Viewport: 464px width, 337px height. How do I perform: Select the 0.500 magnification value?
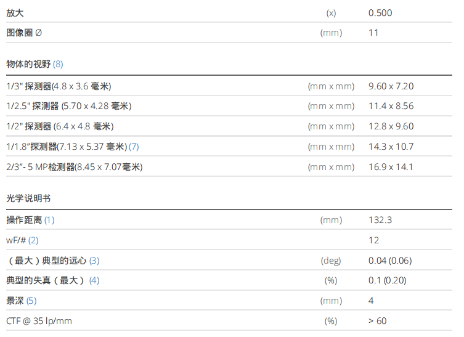380,13
